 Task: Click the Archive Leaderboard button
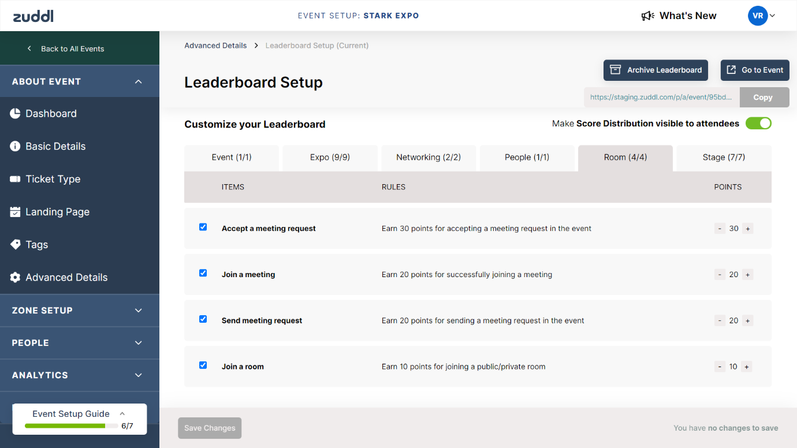point(656,70)
